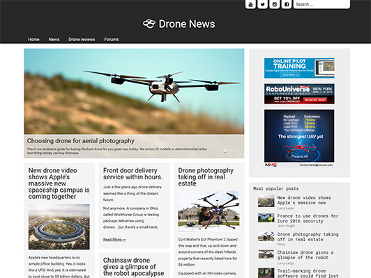Open the YouTube social icon

click(250, 4)
